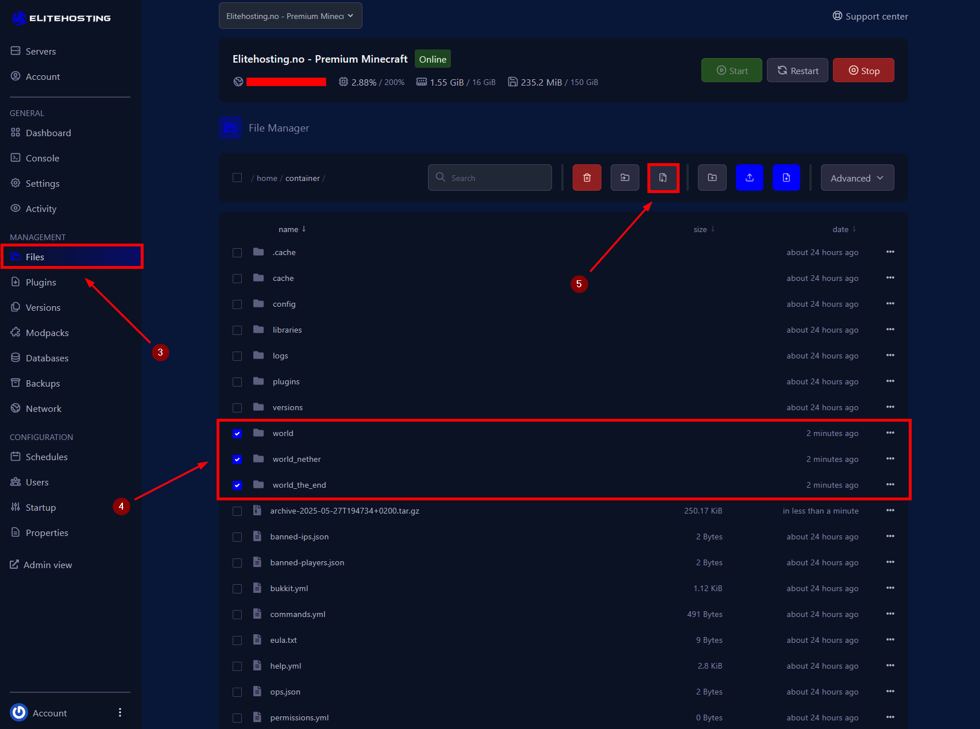Open options menu for world folder
The height and width of the screenshot is (729, 980).
(890, 433)
